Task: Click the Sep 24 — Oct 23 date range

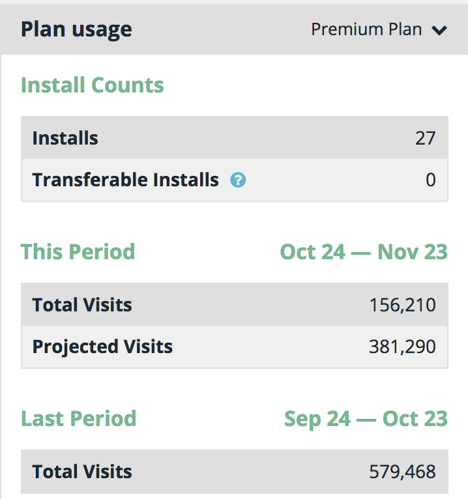Action: (366, 419)
